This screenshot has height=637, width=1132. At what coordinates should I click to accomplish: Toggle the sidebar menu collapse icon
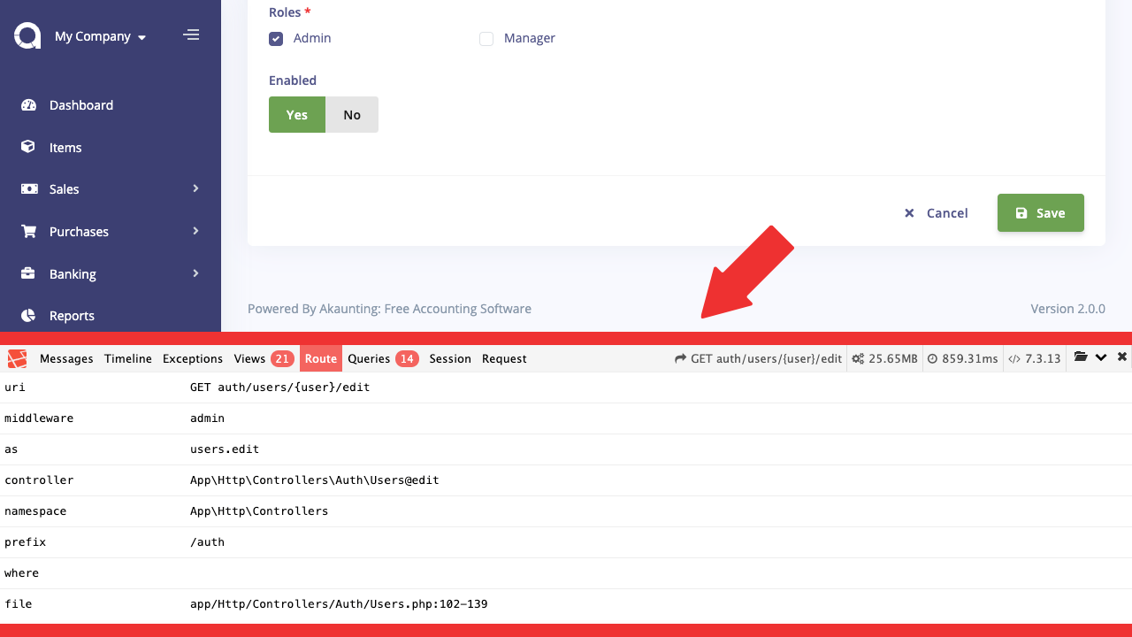[191, 35]
